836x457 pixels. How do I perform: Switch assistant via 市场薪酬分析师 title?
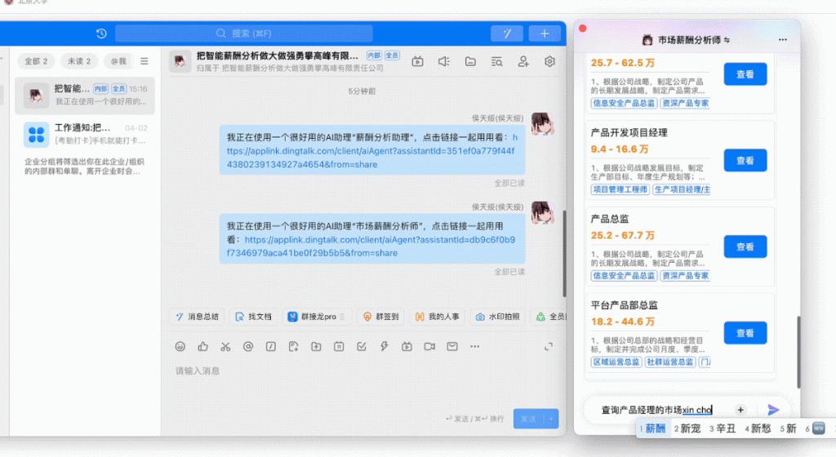click(x=688, y=40)
